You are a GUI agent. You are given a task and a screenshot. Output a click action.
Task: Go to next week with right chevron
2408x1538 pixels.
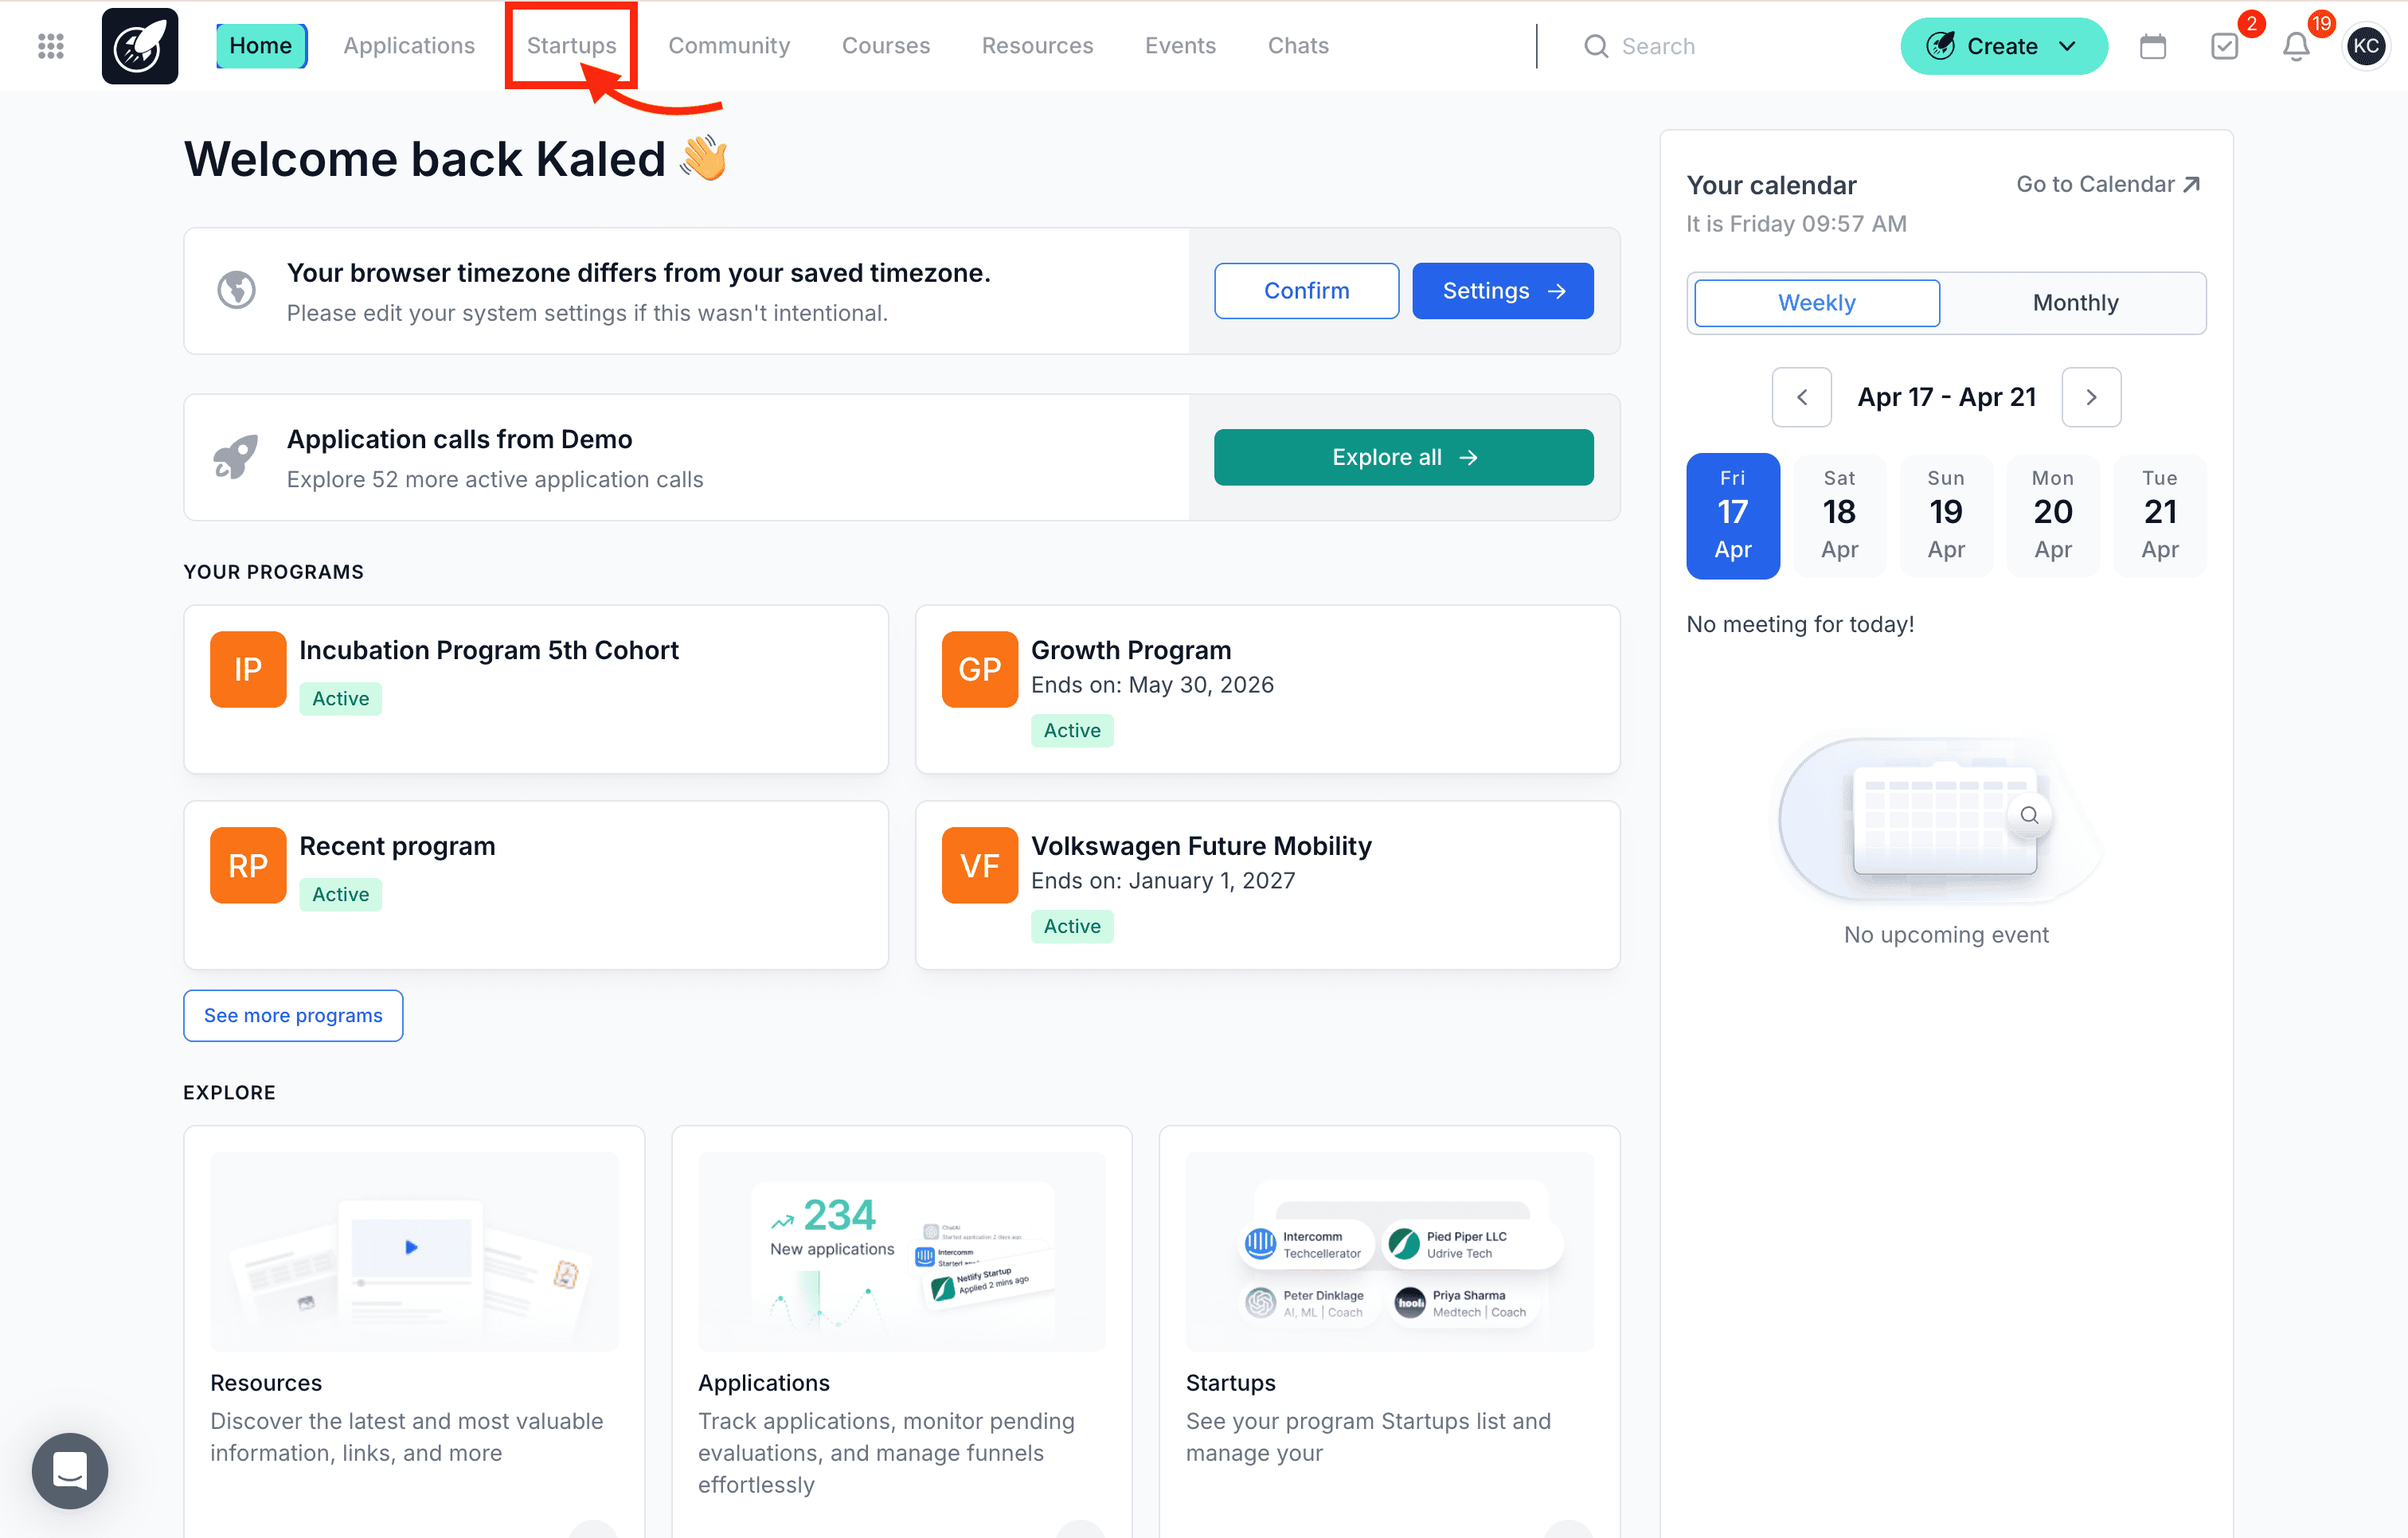[2091, 397]
